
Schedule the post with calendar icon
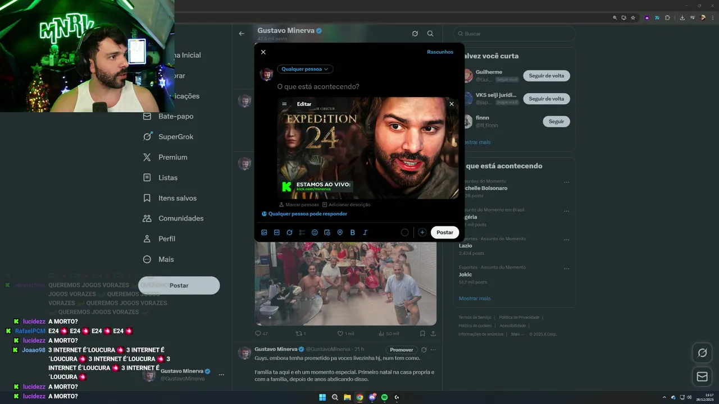(327, 232)
